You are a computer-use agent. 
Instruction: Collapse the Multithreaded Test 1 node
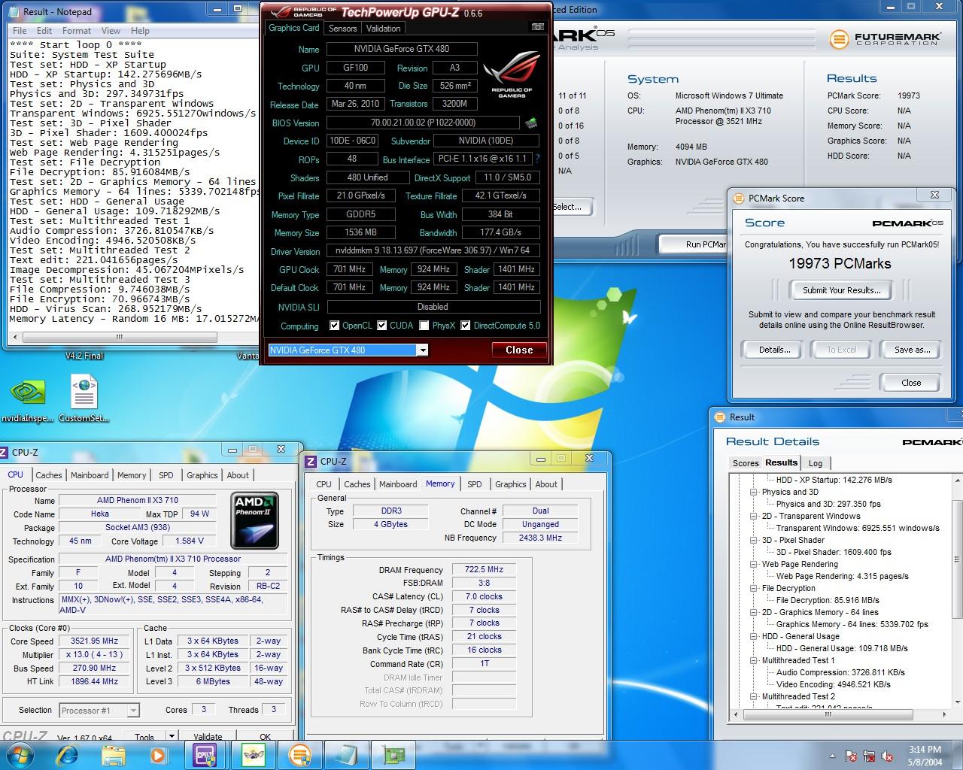click(x=754, y=660)
